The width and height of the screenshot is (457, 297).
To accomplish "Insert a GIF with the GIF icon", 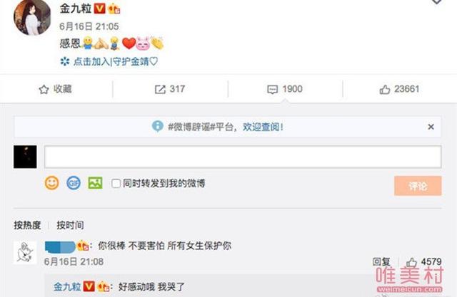I will 74,183.
